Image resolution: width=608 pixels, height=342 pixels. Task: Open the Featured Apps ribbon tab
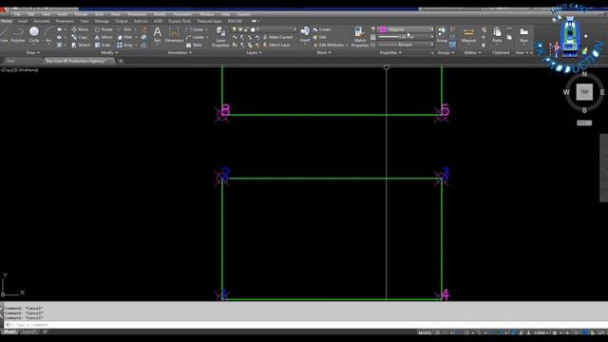coord(209,21)
